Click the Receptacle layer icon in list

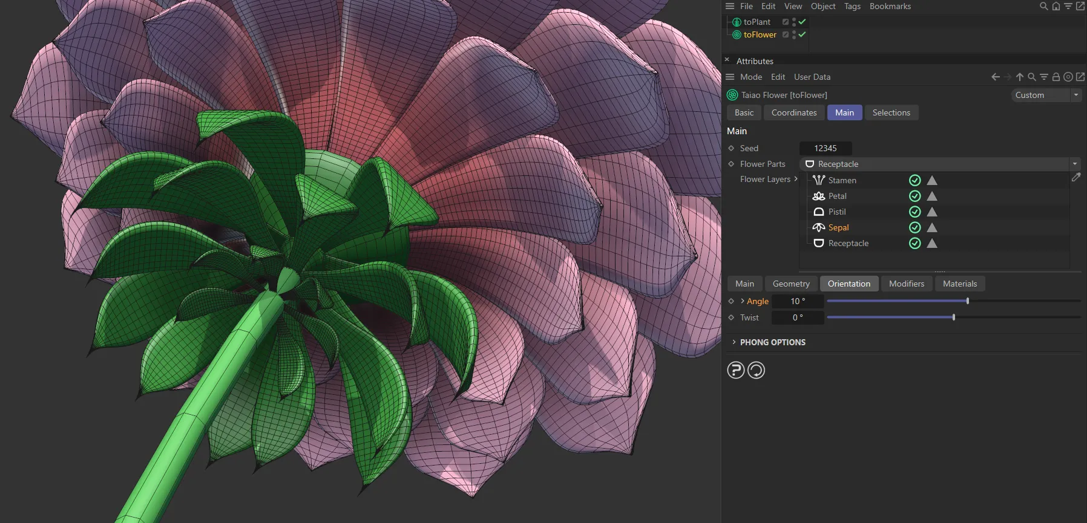coord(819,243)
